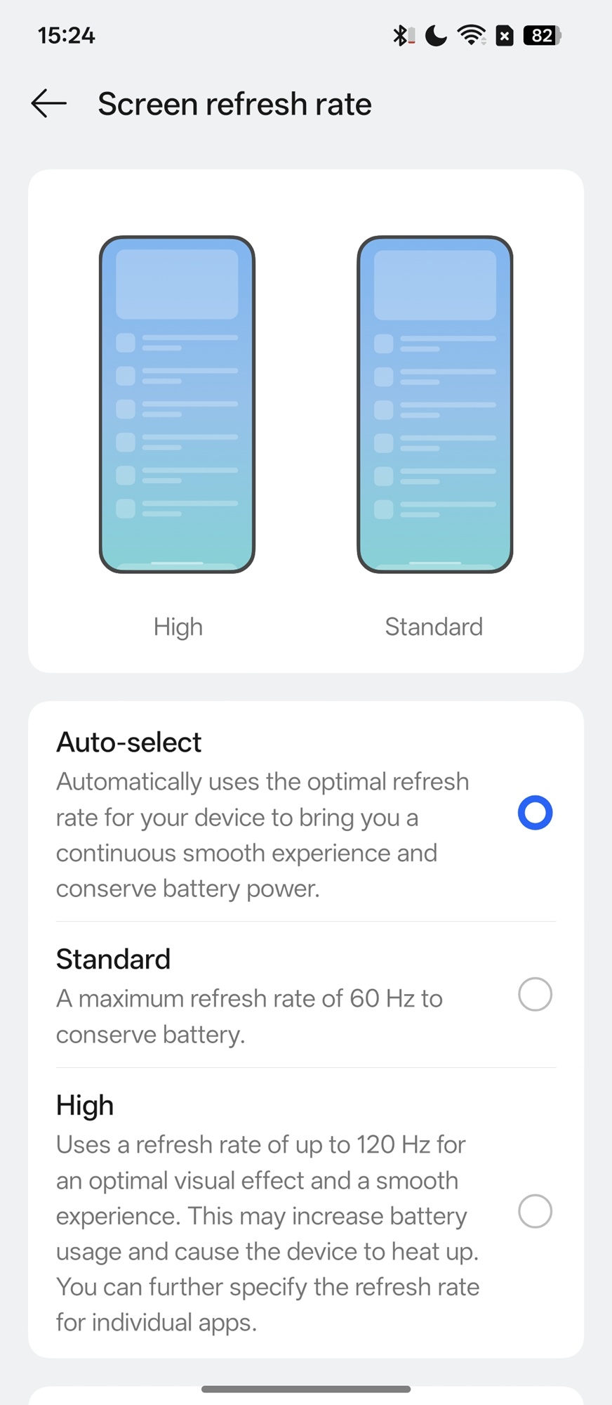Tap the High option heading in list
This screenshot has width=612, height=1405.
click(x=85, y=1106)
